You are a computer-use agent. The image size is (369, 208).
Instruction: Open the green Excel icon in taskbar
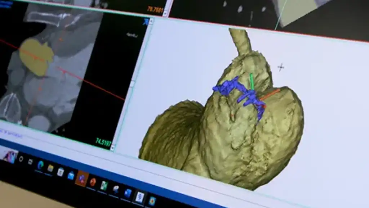pyautogui.click(x=104, y=186)
